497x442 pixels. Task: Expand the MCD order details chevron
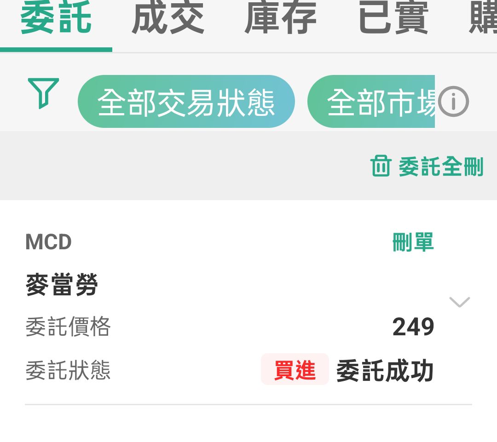pos(460,302)
